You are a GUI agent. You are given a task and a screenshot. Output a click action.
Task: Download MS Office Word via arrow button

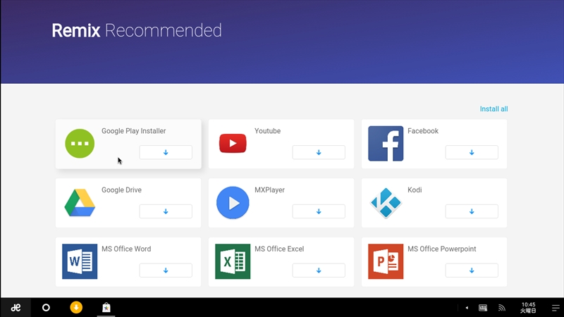coord(166,271)
